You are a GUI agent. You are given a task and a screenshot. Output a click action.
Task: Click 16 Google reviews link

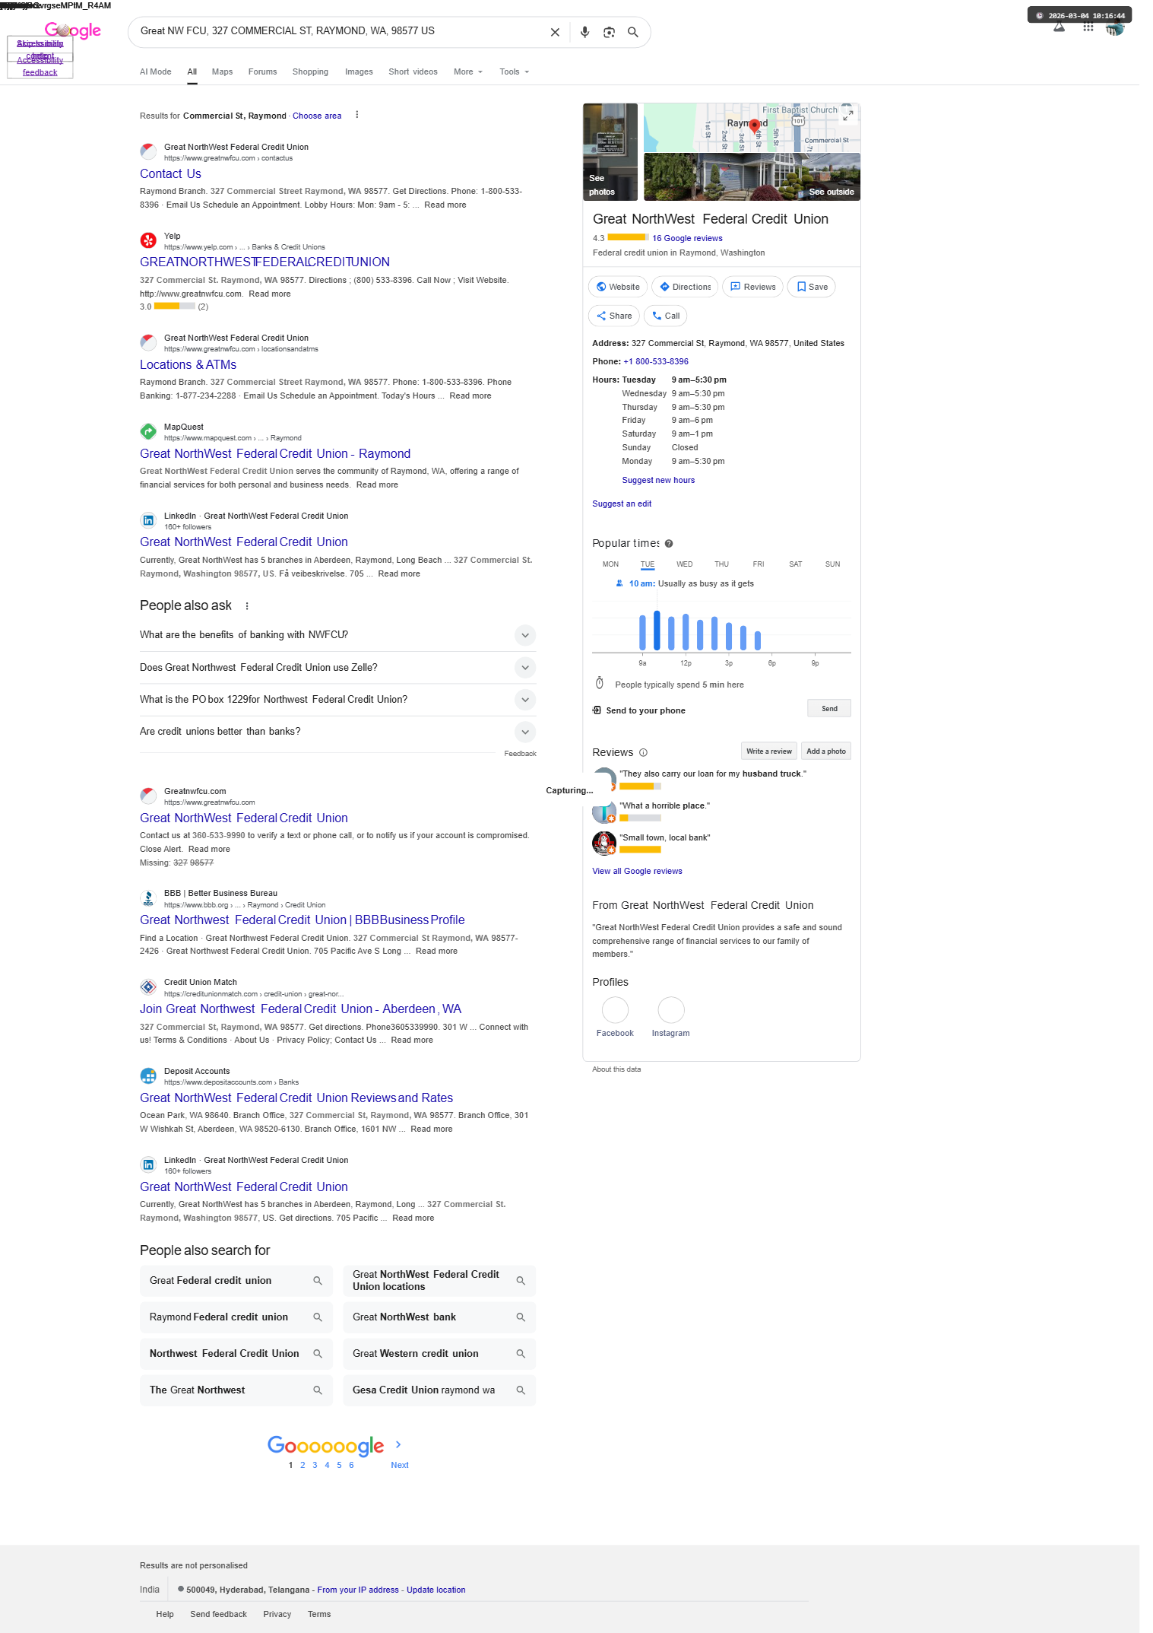point(687,239)
